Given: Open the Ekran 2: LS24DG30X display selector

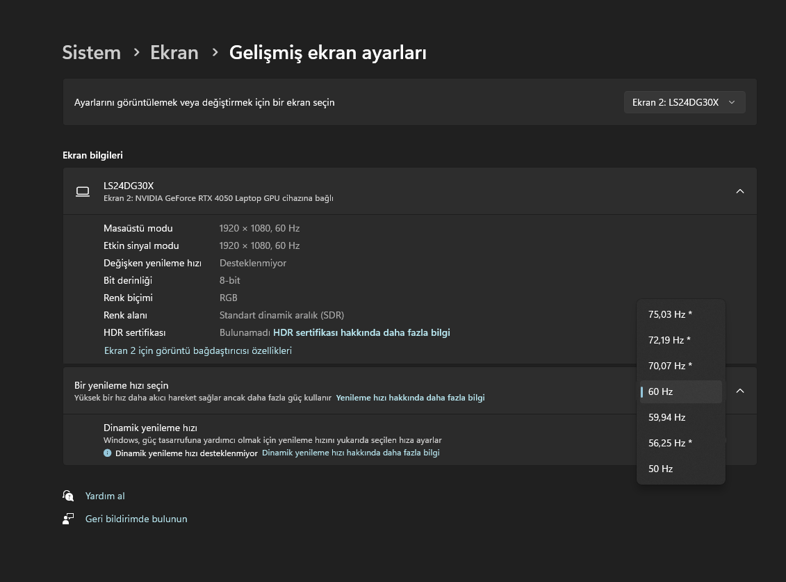Looking at the screenshot, I should click(x=684, y=102).
